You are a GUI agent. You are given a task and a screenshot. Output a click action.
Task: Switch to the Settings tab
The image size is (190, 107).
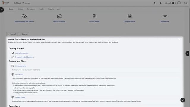(20, 9)
